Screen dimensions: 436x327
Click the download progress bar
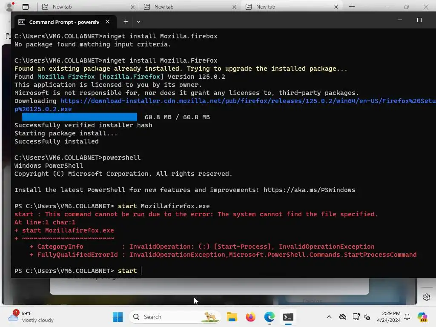(80, 117)
